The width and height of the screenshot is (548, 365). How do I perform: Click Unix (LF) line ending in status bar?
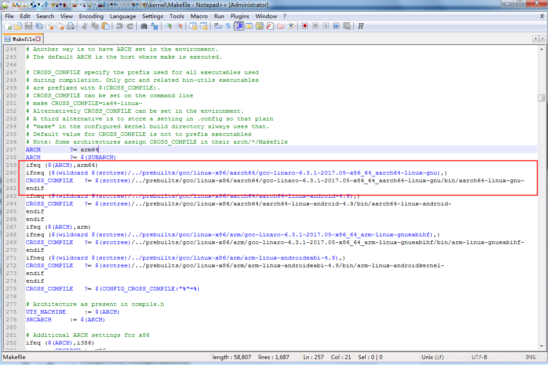pos(432,357)
